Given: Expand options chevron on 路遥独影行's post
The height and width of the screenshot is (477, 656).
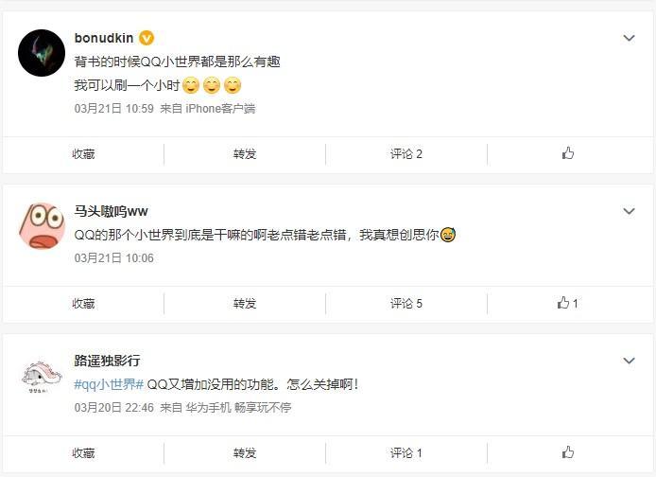Looking at the screenshot, I should 629,361.
